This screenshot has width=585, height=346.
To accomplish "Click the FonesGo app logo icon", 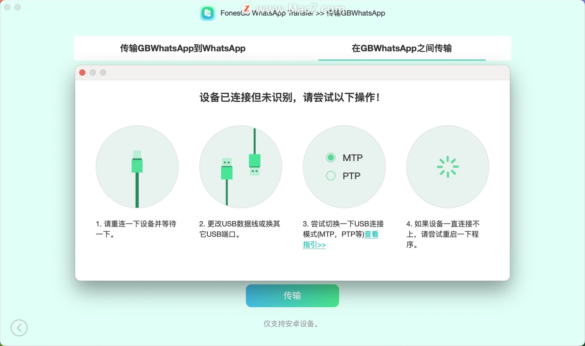I will click(207, 13).
